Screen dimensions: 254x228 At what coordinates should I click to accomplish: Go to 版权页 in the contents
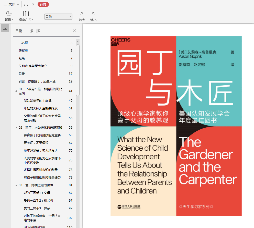[x=23, y=51]
